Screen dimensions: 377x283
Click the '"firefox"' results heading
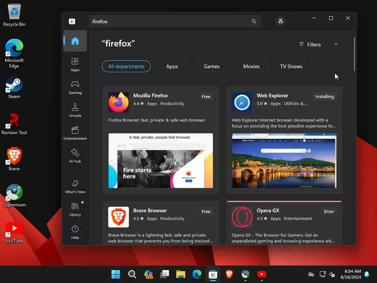118,43
